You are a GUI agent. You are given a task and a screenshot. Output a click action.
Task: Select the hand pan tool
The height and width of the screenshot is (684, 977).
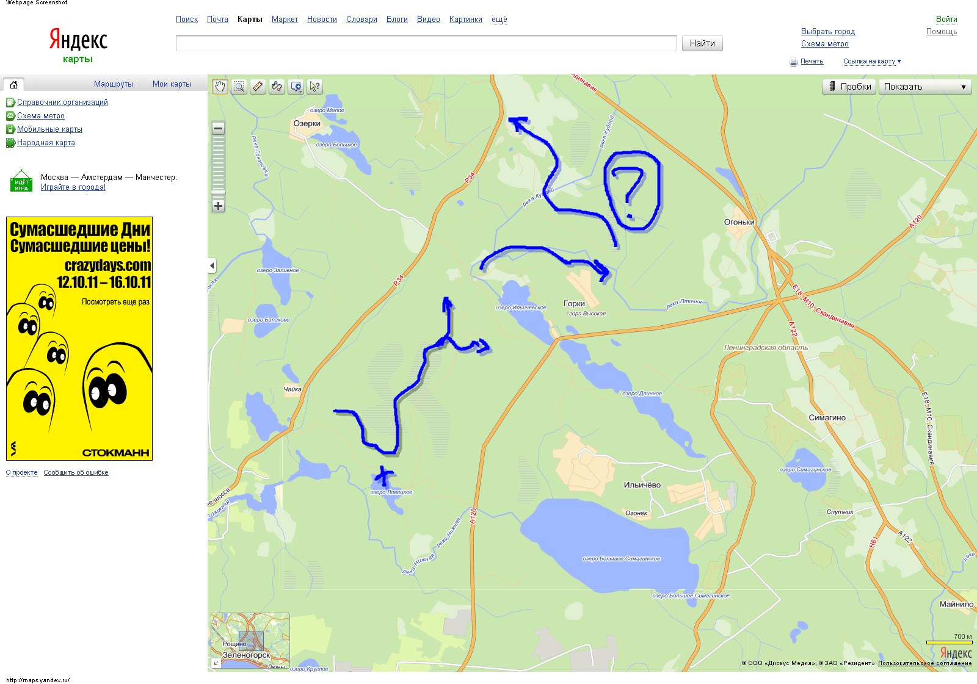[x=220, y=87]
